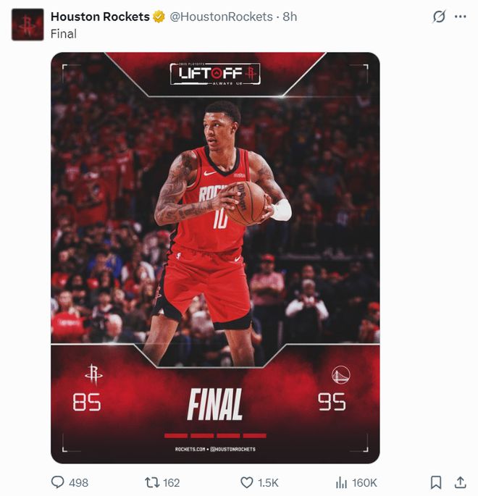478x496 pixels.
Task: Click the 162 reposts count
Action: (171, 483)
